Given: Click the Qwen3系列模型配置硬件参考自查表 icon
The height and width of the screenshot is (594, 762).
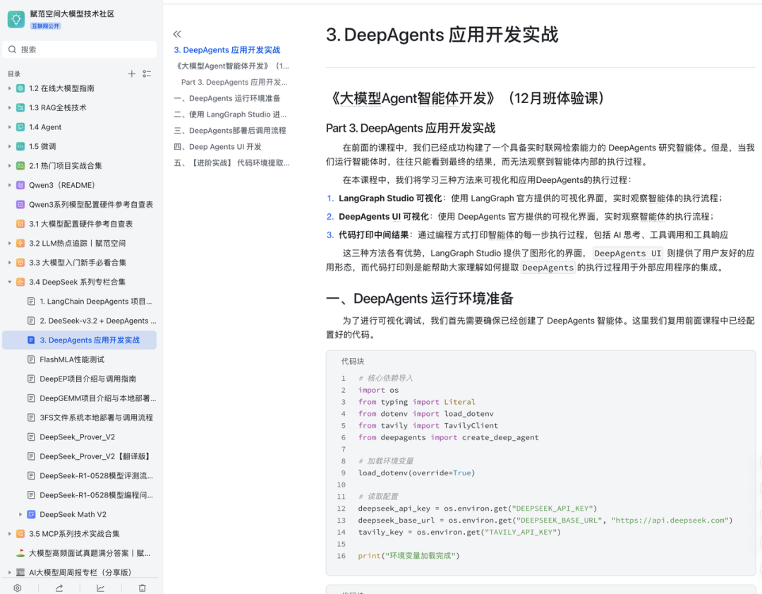Looking at the screenshot, I should pos(20,204).
